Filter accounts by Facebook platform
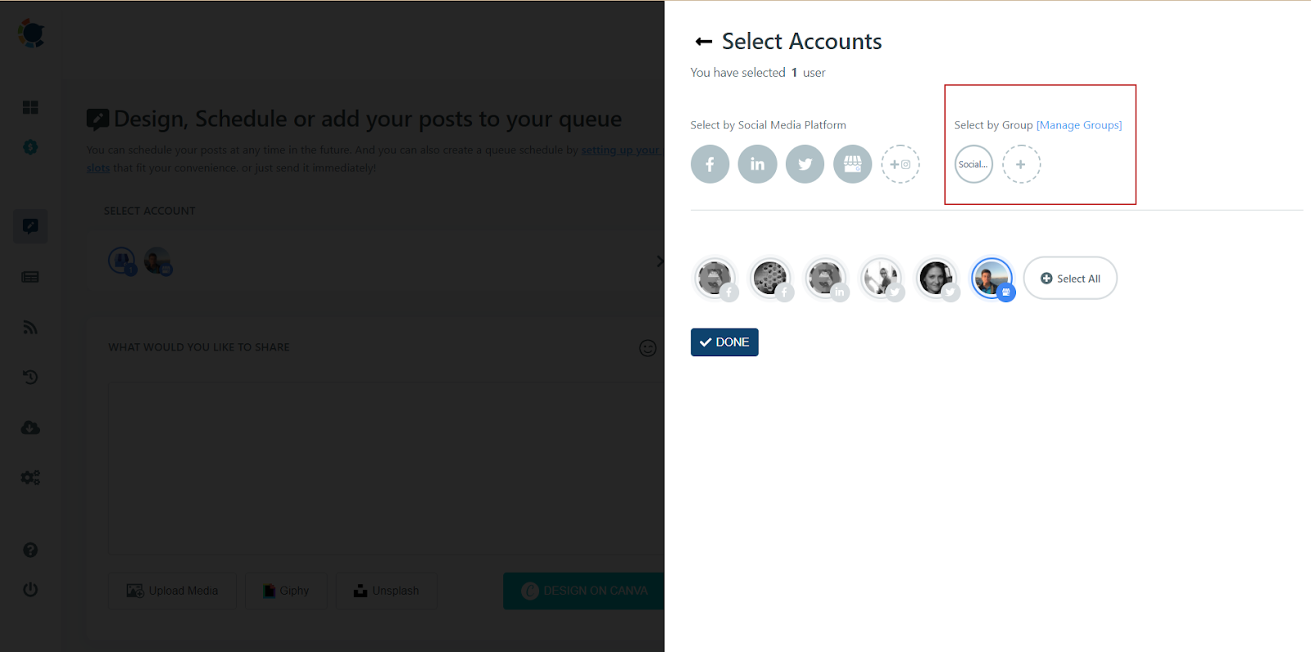Image resolution: width=1311 pixels, height=652 pixels. pos(710,164)
